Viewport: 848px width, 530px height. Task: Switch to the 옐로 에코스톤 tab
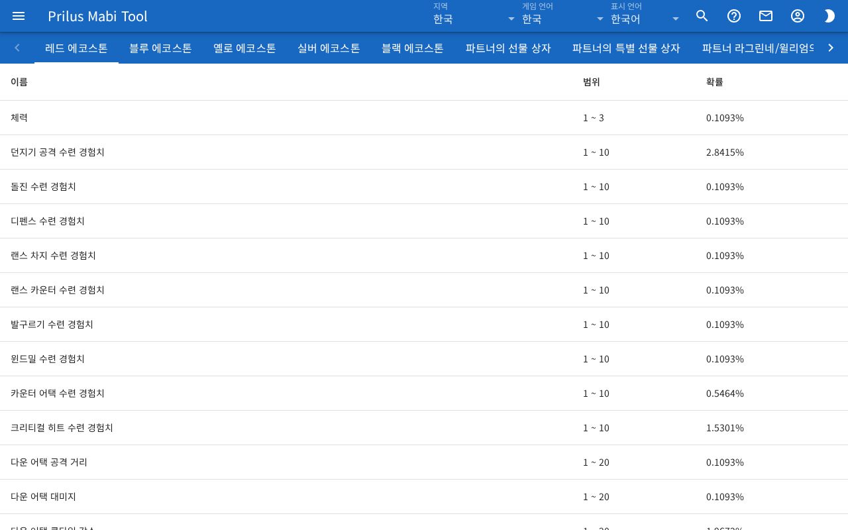tap(244, 48)
